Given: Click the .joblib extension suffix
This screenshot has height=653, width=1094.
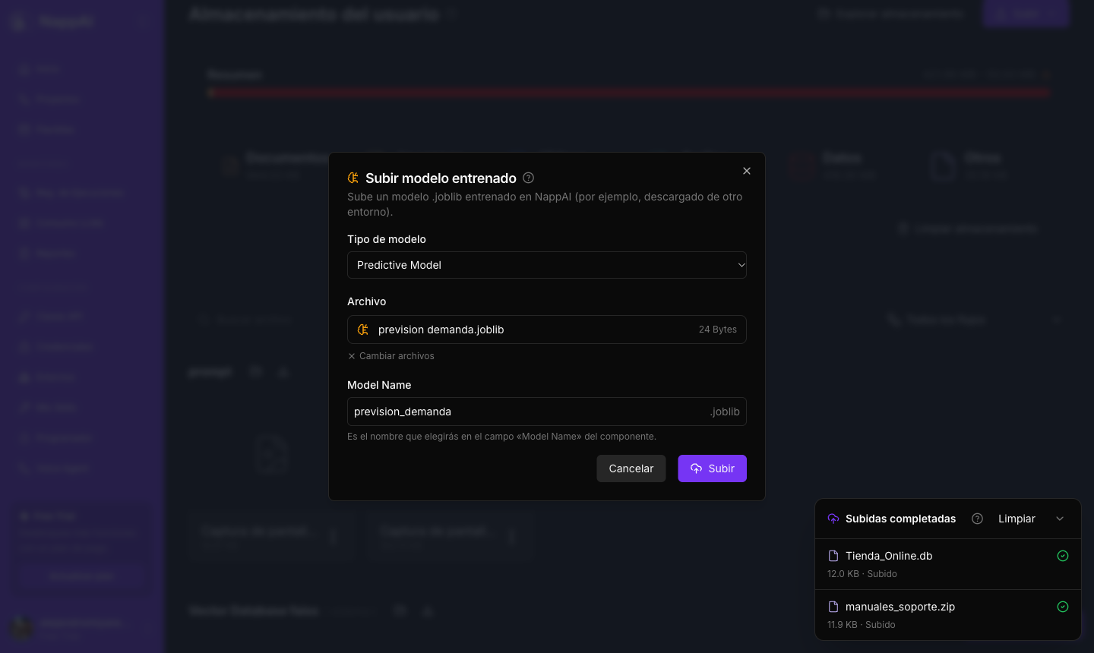Looking at the screenshot, I should coord(725,412).
